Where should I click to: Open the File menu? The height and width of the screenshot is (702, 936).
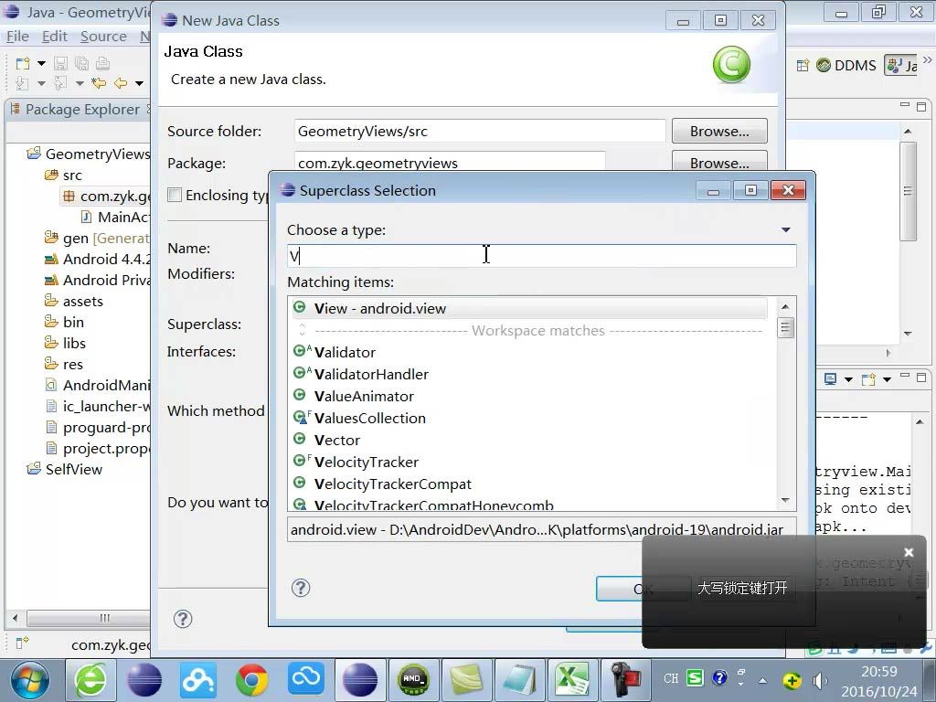click(17, 37)
